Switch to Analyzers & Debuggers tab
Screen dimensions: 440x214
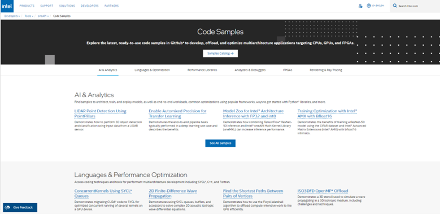pyautogui.click(x=250, y=70)
